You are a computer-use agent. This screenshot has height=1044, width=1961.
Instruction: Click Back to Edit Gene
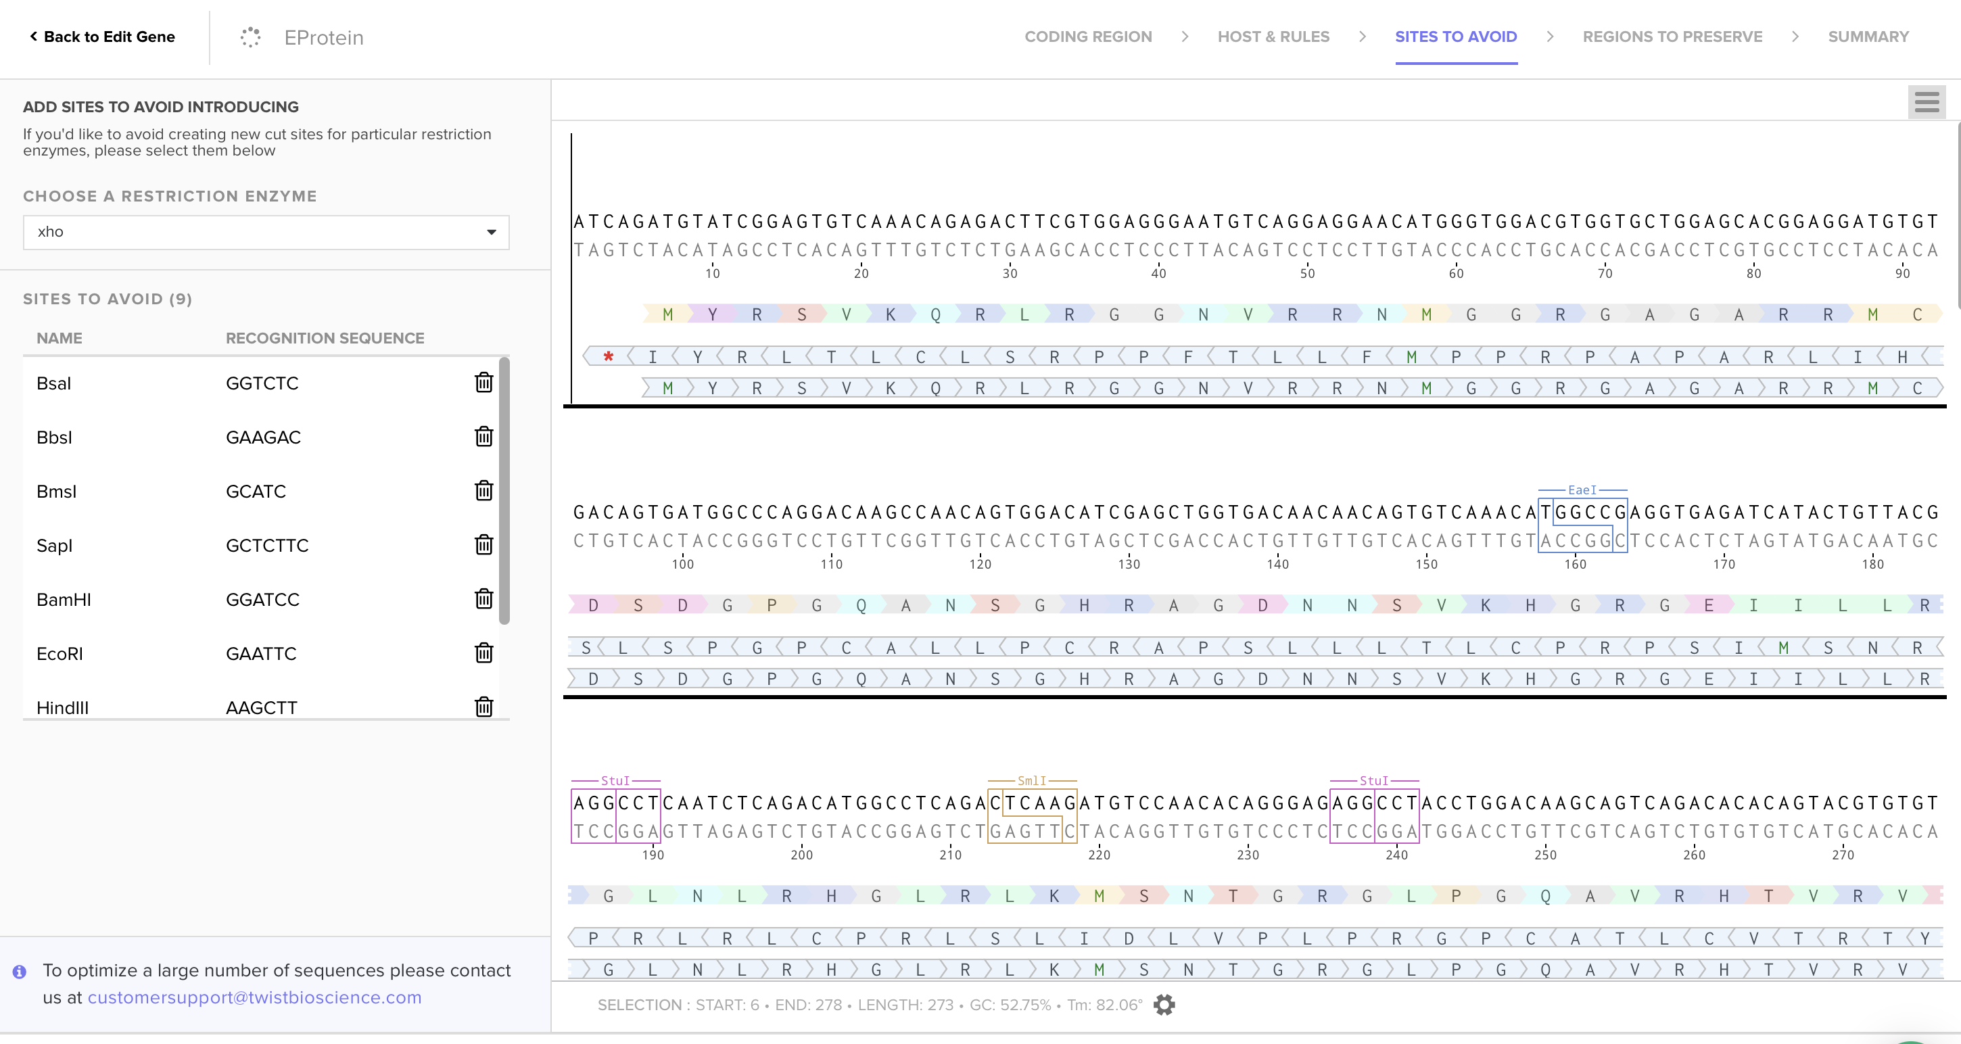(x=102, y=37)
